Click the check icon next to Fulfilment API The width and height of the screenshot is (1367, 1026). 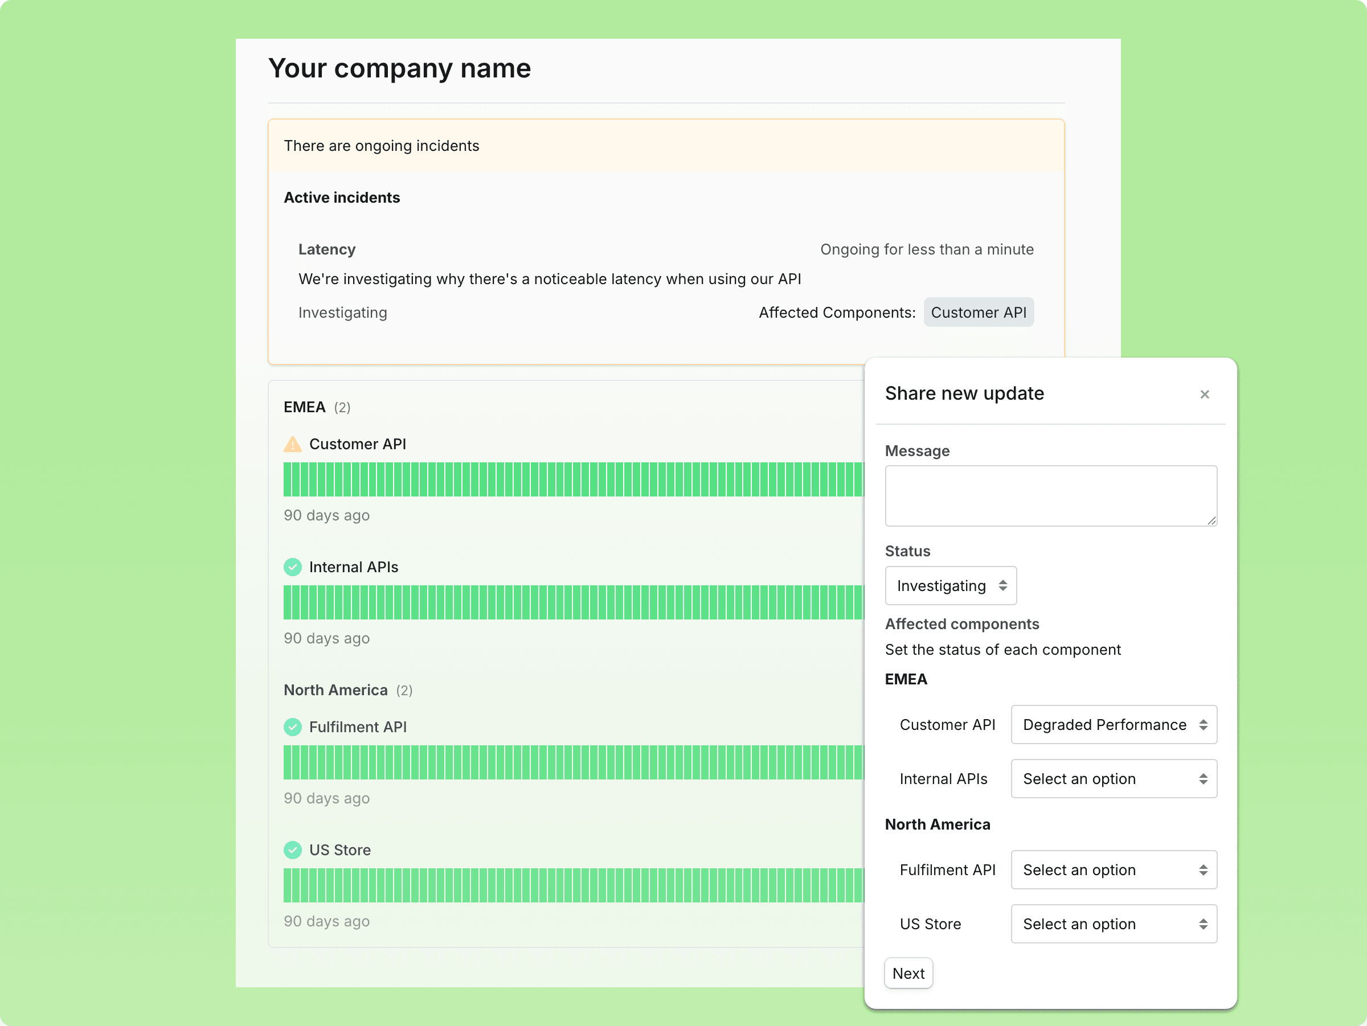tap(292, 727)
